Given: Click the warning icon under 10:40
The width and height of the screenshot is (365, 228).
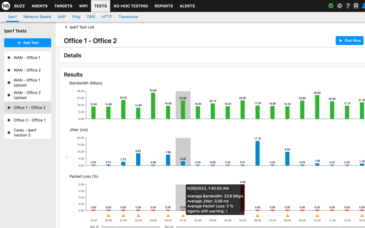Looking at the screenshot, I should pyautogui.click(x=317, y=216).
